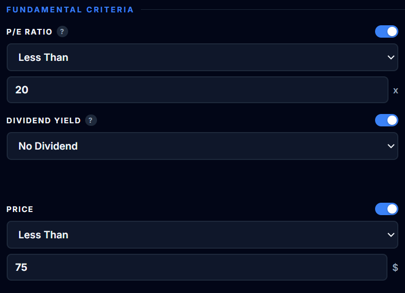Switch off the Price filter toggle
The width and height of the screenshot is (405, 293).
pos(386,209)
